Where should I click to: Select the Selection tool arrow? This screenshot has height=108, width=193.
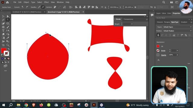pyautogui.click(x=3, y=16)
